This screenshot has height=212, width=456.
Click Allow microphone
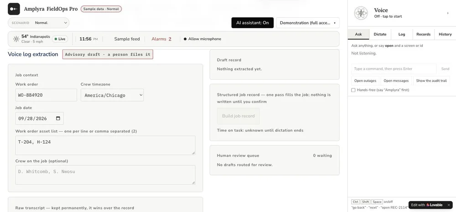202,39
